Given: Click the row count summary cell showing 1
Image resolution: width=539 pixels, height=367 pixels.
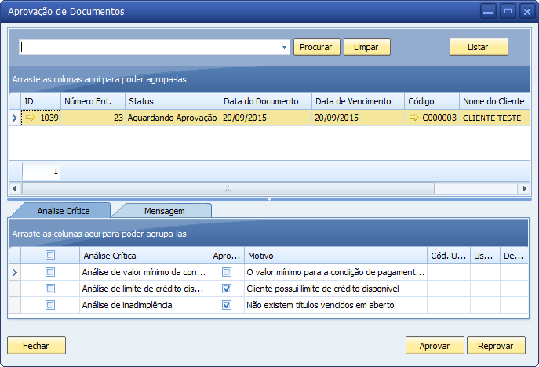Looking at the screenshot, I should pos(42,171).
